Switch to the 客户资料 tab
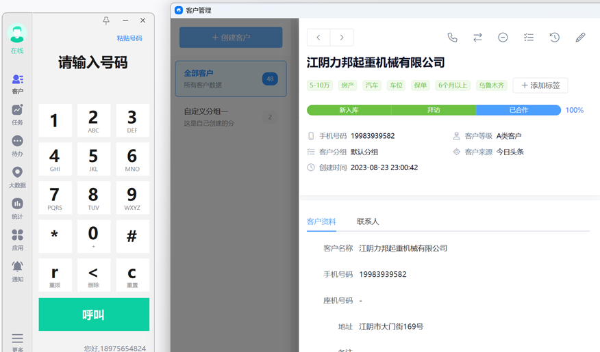 click(321, 222)
